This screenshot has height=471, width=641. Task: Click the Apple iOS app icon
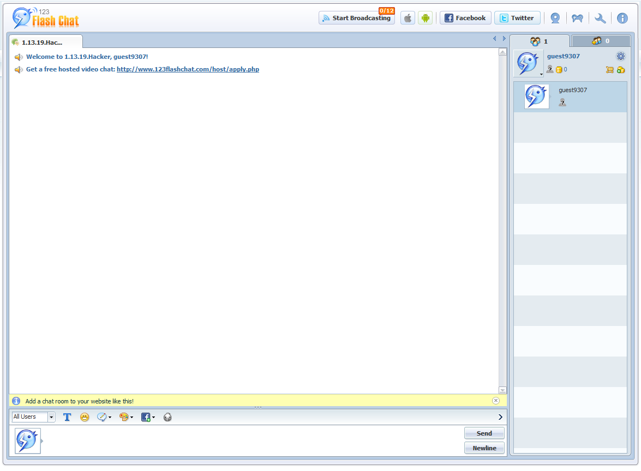click(408, 17)
